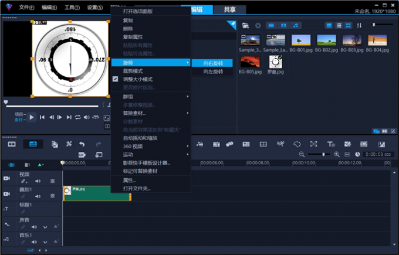Viewport: 399px width, 255px height.
Task: Expand the 音乐1 track chevron
Action: click(45, 242)
